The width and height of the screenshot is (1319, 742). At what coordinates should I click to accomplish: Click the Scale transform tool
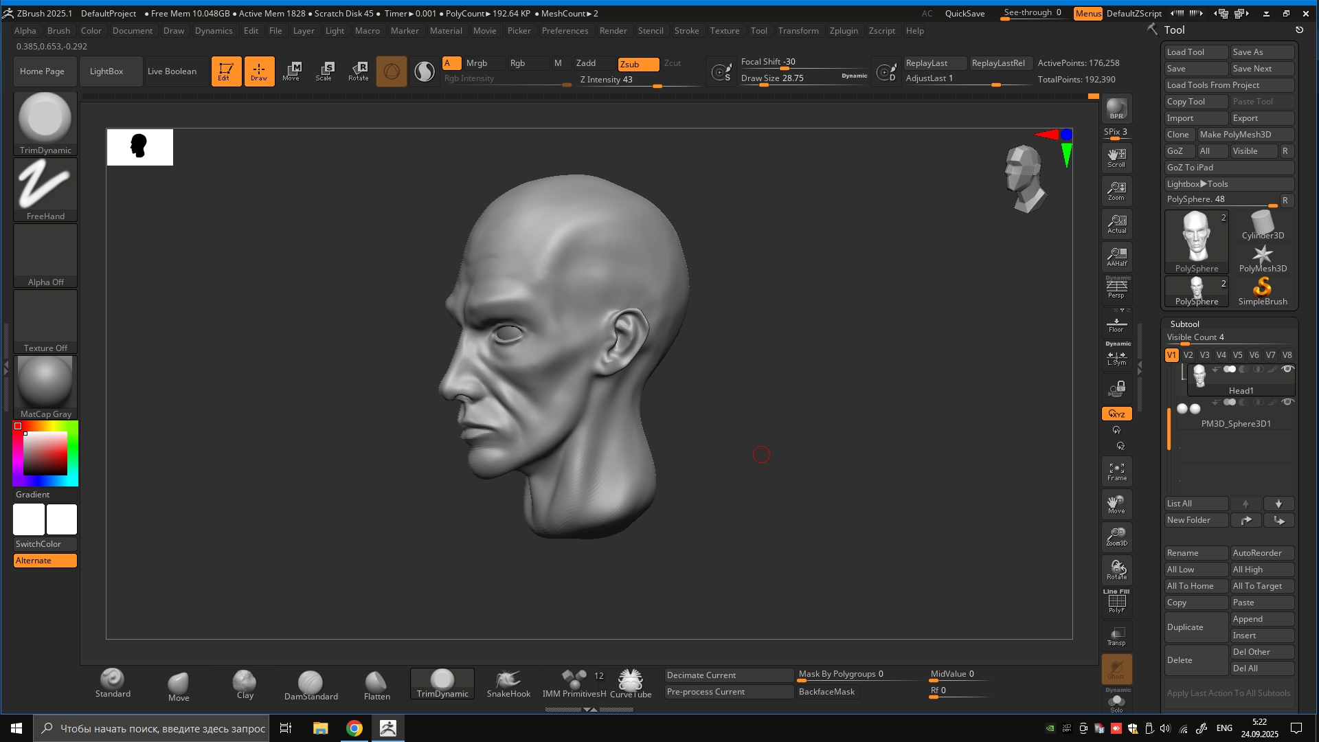tap(324, 71)
